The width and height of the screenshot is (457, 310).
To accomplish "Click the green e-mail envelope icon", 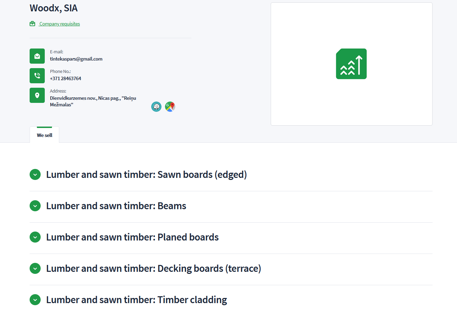I will click(37, 56).
